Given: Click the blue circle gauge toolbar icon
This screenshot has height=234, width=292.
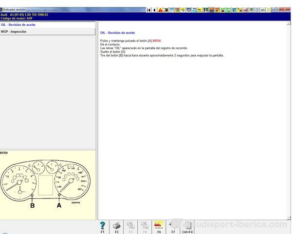Looking at the screenshot, I should [x=189, y=10].
